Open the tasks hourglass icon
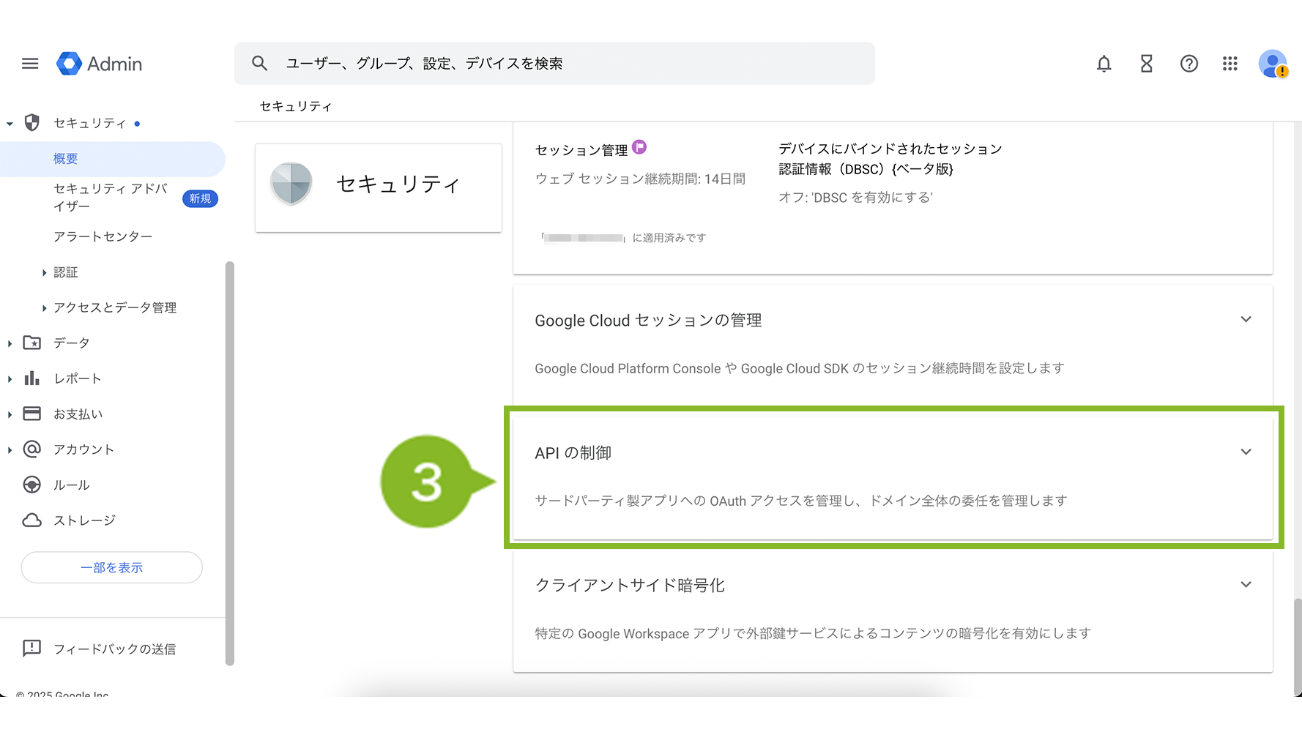 [1146, 64]
